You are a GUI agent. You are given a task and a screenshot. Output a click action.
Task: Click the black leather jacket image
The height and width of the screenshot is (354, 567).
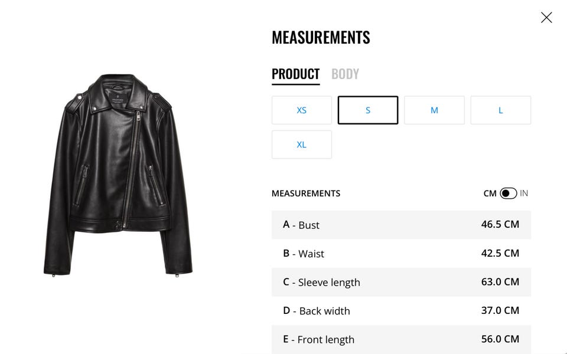coord(118,175)
